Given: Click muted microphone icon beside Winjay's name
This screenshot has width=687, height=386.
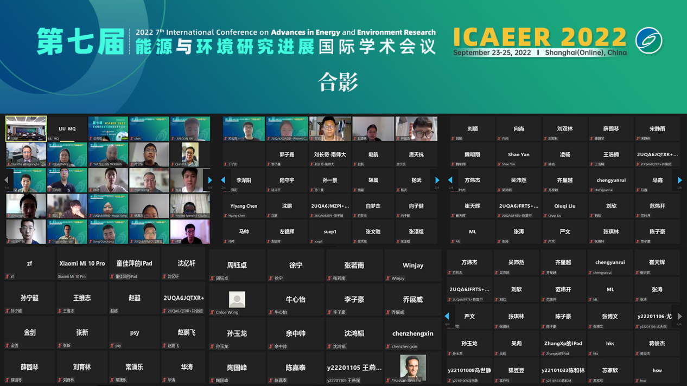Looking at the screenshot, I should [x=388, y=279].
